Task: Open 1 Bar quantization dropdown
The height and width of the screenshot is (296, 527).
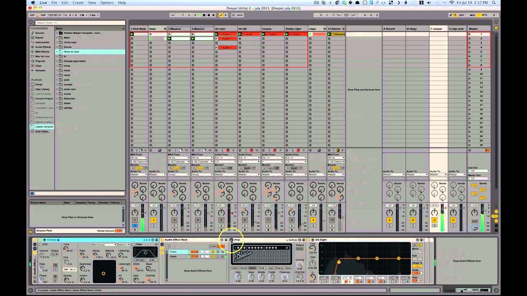Action: (94, 15)
